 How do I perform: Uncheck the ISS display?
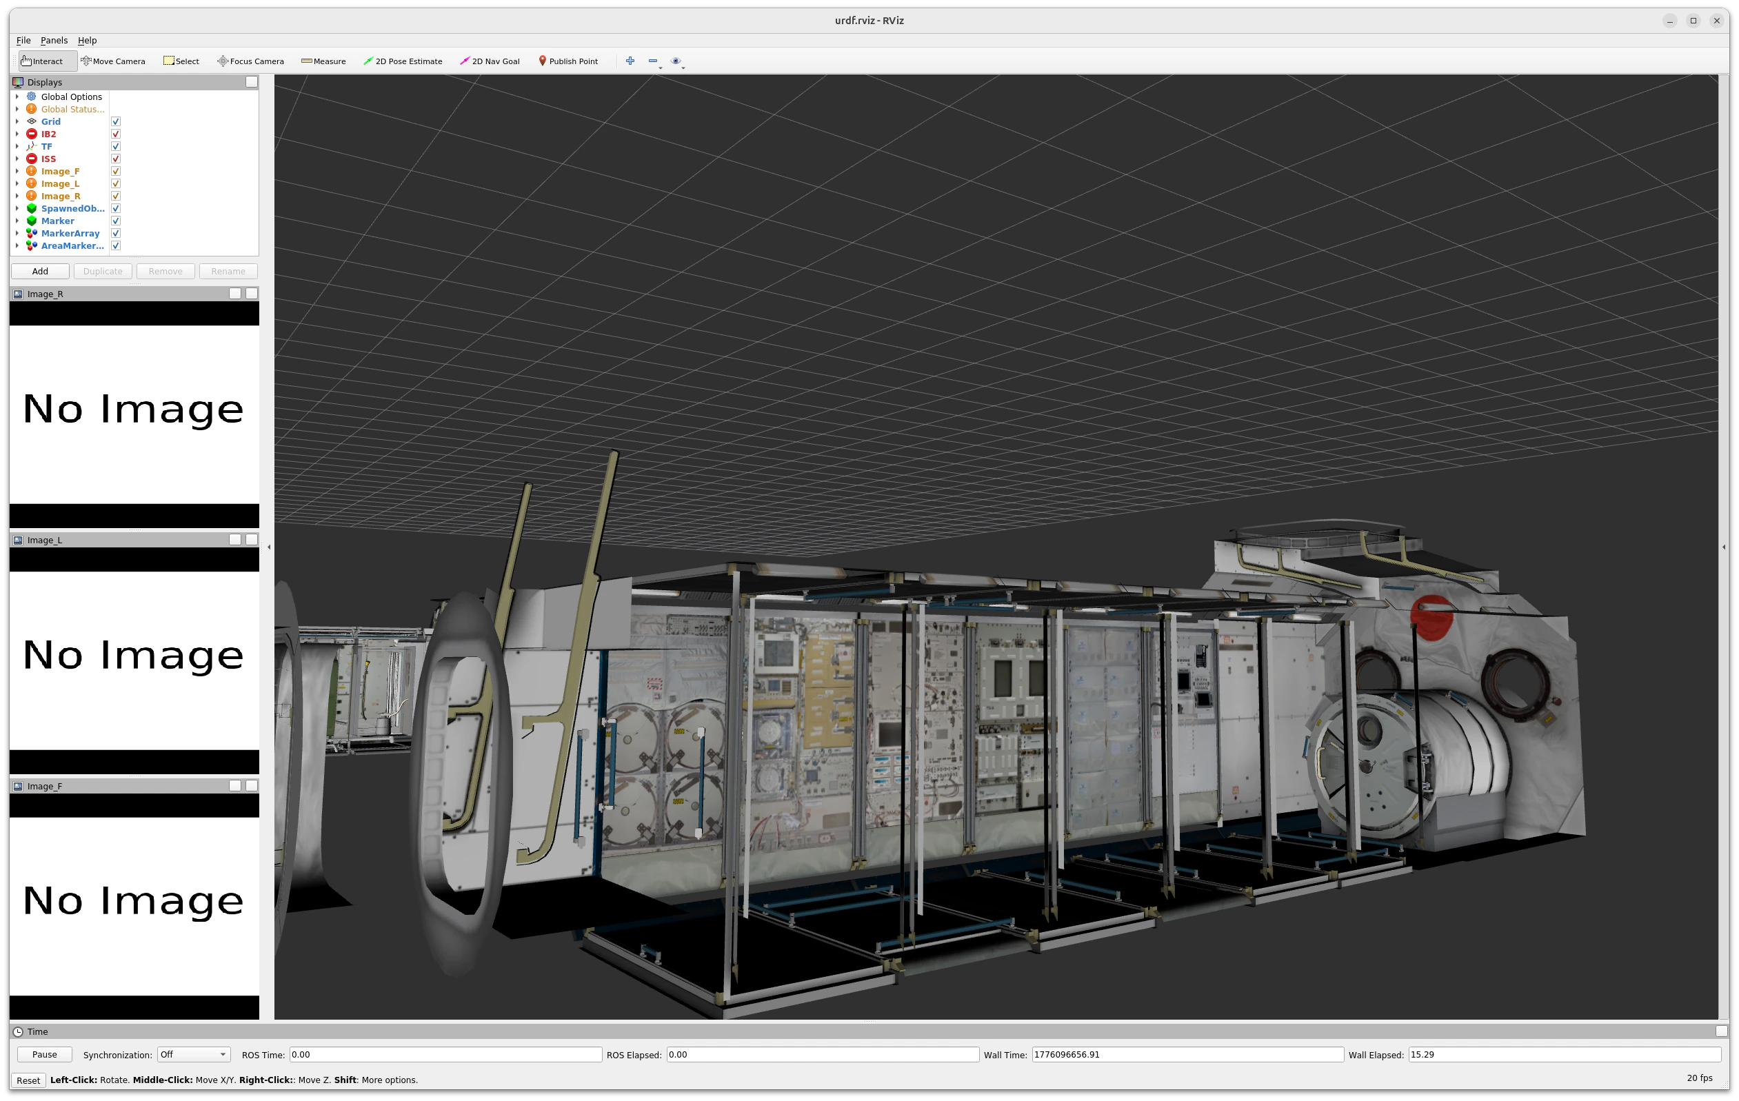(116, 159)
